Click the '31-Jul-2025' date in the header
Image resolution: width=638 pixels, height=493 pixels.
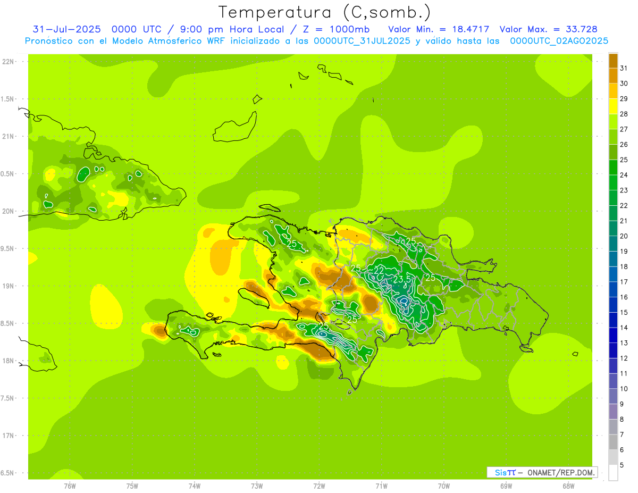tap(67, 29)
